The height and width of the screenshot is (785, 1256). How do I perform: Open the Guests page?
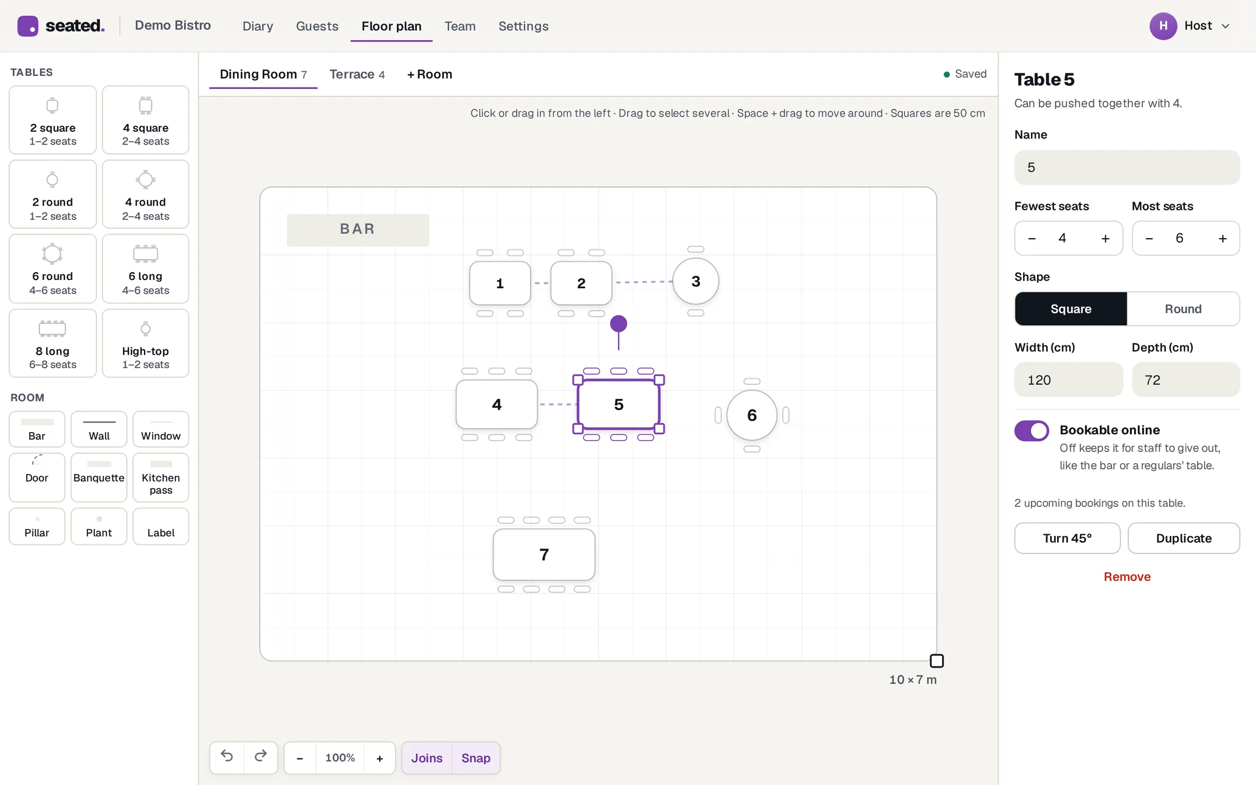click(x=317, y=26)
